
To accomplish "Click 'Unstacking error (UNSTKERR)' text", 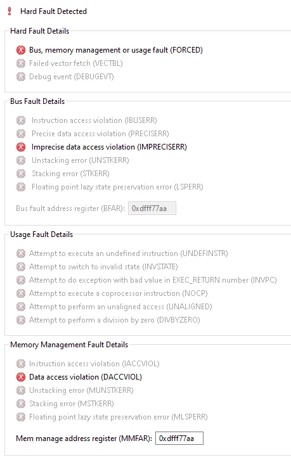I will point(81,160).
